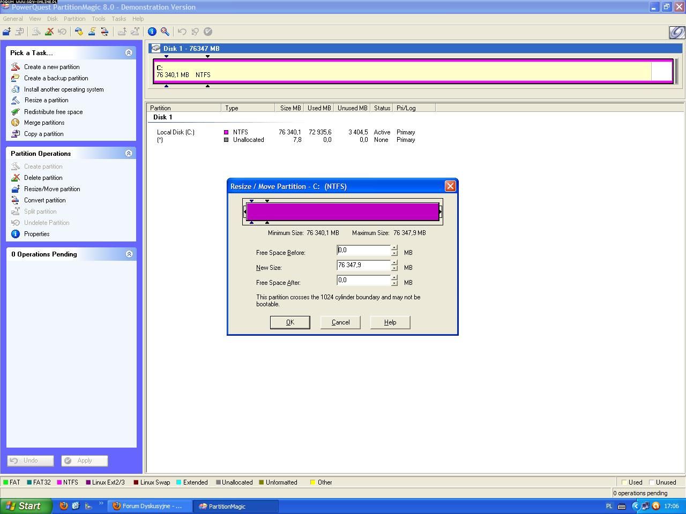Click the yellow Other legend swatch
This screenshot has height=514, width=686.
[312, 482]
